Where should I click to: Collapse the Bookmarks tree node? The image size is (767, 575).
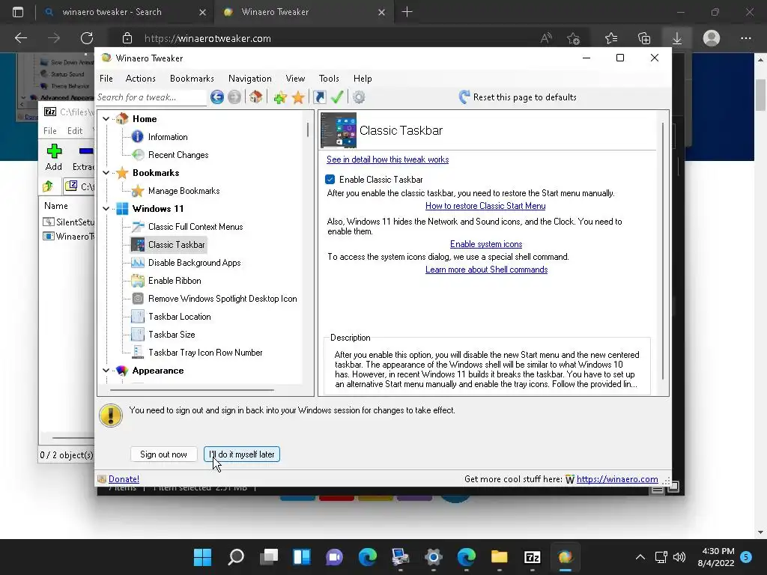[x=106, y=173]
